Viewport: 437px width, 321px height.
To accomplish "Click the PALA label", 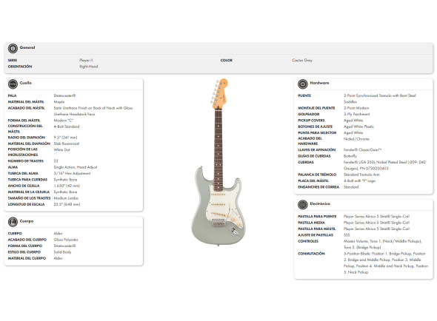I will tap(13, 95).
